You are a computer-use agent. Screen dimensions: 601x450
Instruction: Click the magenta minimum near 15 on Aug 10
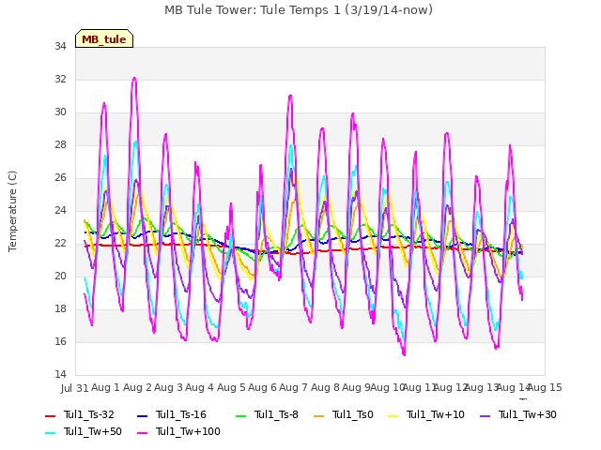(x=404, y=354)
